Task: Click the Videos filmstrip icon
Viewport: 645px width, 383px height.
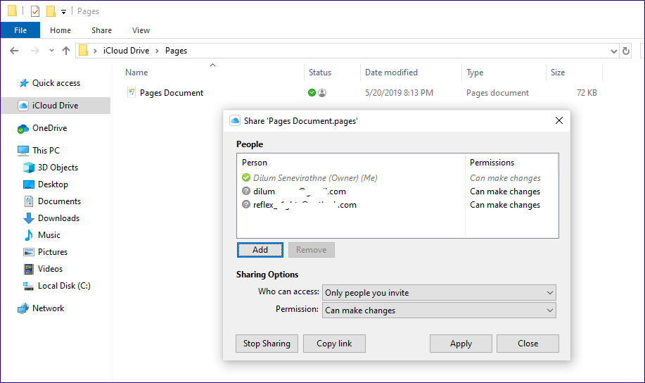Action: 29,269
